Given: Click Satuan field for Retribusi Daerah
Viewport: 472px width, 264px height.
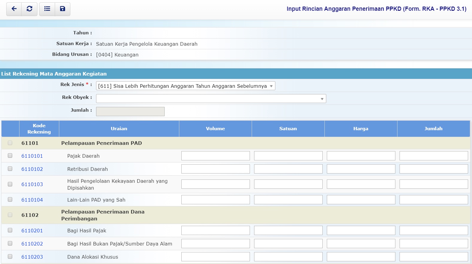Looking at the screenshot, I should click(x=288, y=169).
